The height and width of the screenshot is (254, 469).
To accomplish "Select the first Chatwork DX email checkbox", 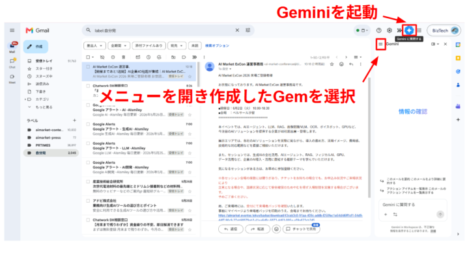I will [x=88, y=86].
